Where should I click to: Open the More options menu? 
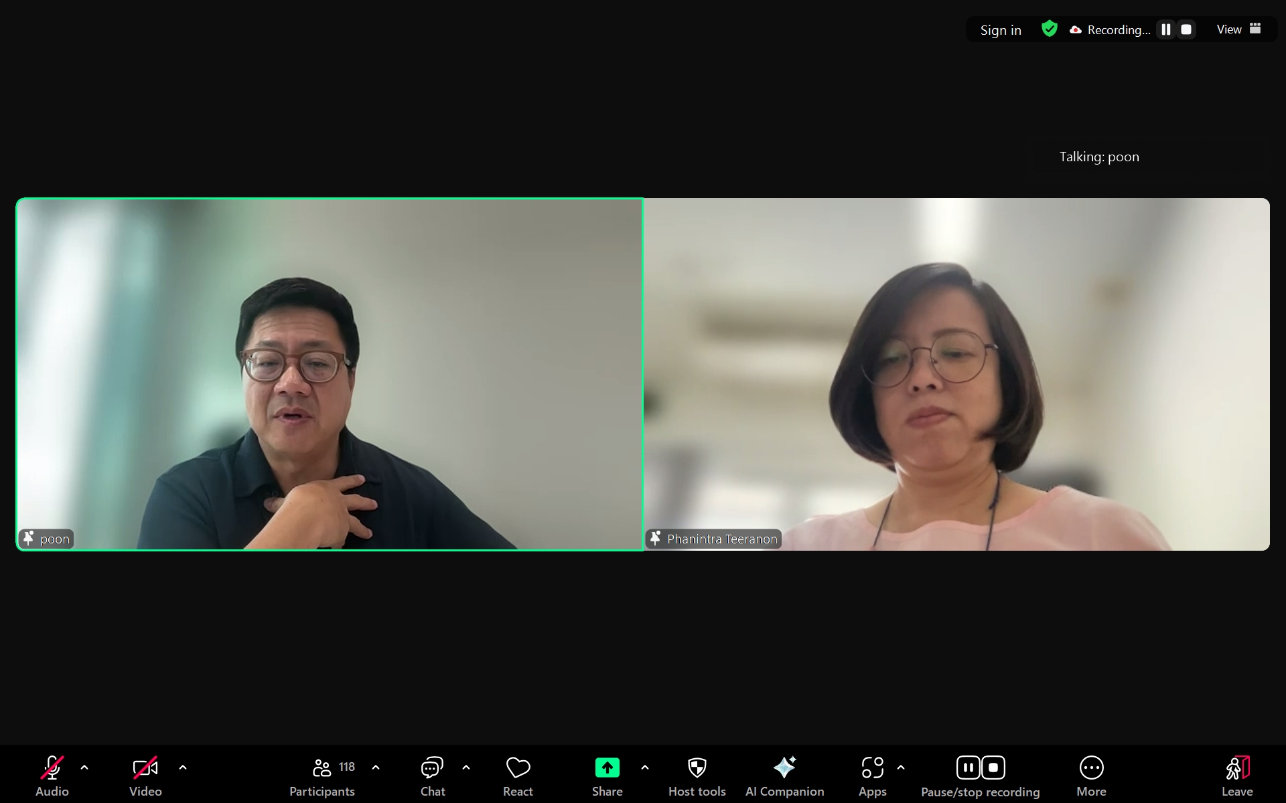pyautogui.click(x=1092, y=775)
